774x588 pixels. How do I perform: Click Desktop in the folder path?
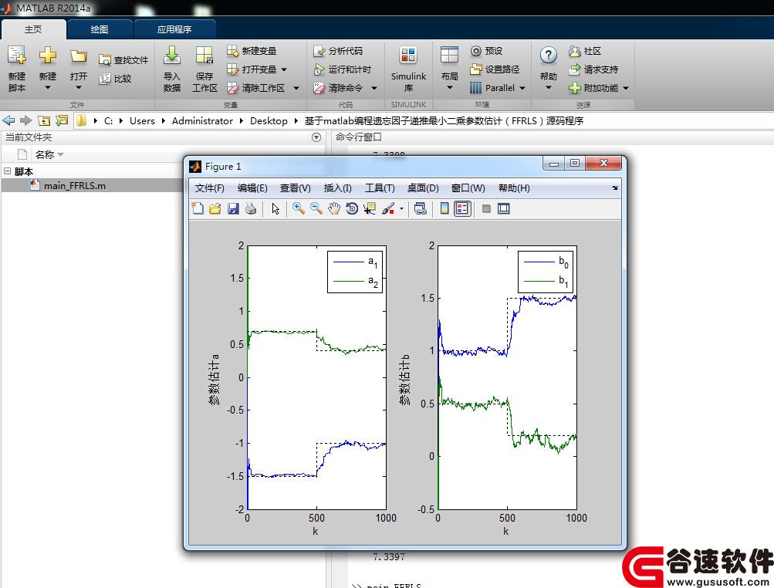269,121
